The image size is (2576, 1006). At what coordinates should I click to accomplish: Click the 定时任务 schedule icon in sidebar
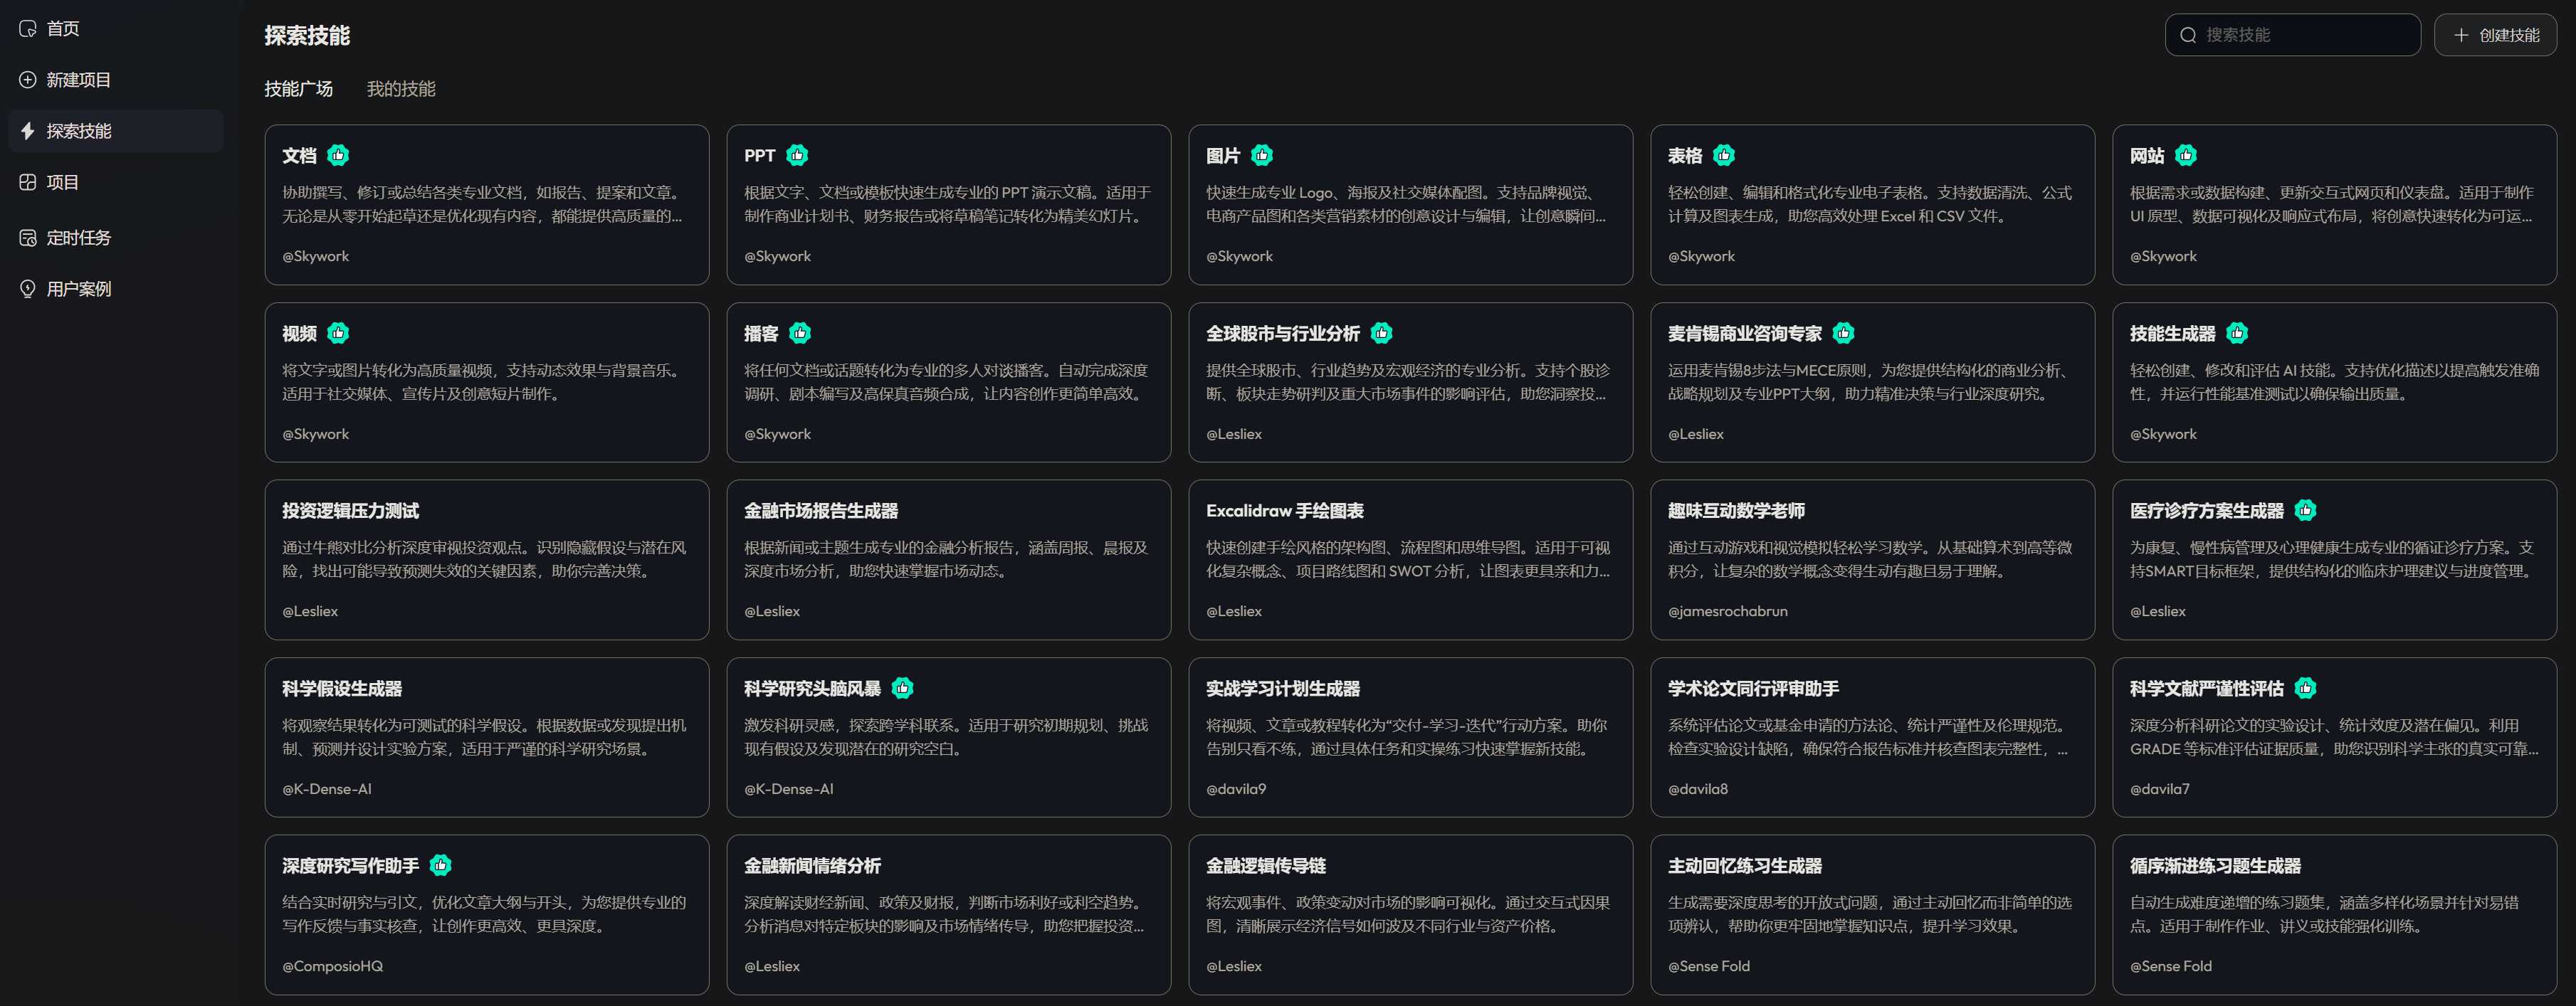coord(28,238)
